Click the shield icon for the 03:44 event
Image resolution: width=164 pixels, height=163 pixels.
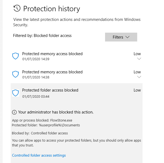[x=16, y=93]
